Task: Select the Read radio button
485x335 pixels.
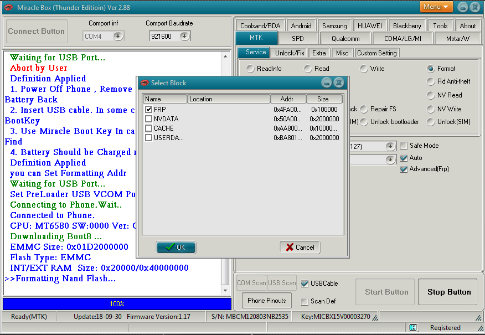Action: pos(308,69)
